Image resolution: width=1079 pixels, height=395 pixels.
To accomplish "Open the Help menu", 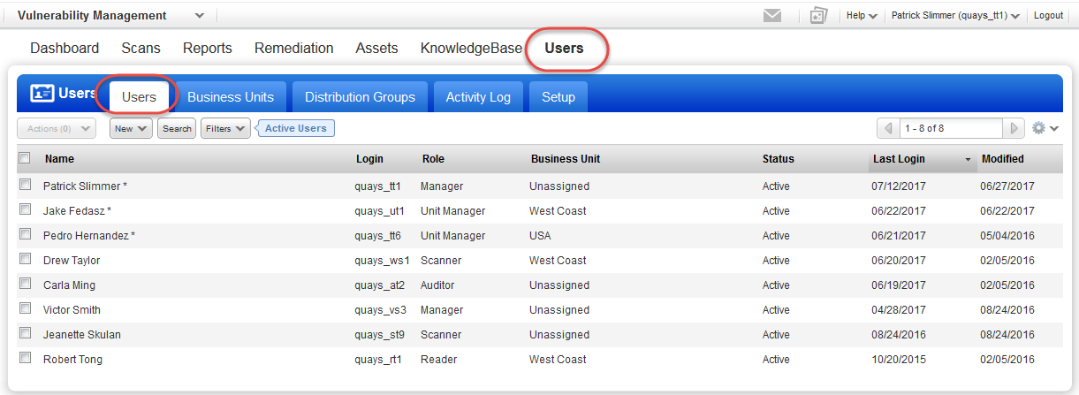I will 861,16.
